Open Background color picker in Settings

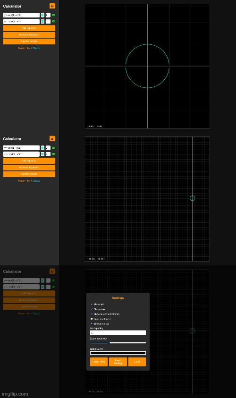[x=118, y=353]
